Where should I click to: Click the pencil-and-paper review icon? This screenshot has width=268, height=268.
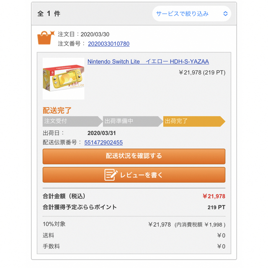click(x=111, y=175)
